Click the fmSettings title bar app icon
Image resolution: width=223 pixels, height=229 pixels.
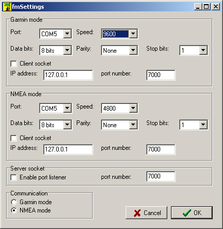click(x=7, y=7)
